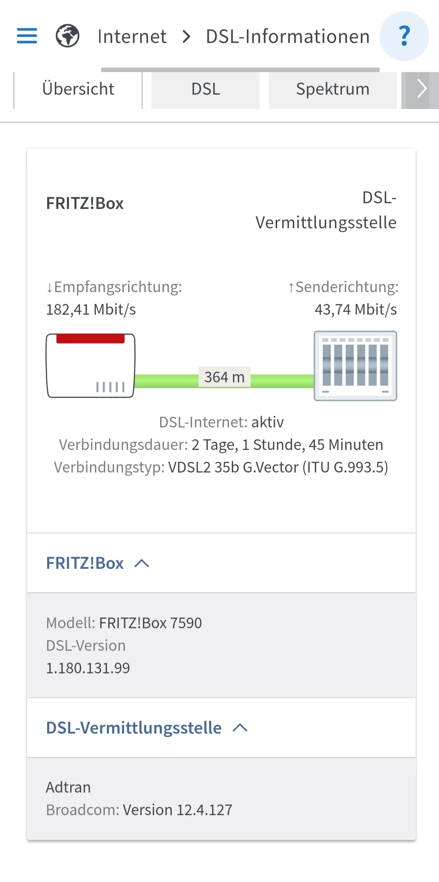Click the globe Internet icon
The width and height of the screenshot is (439, 882).
(68, 36)
